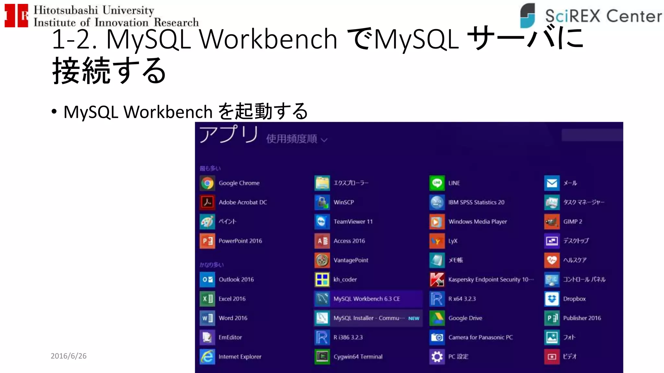Image resolution: width=664 pixels, height=373 pixels.
Task: Launch PowerPoint 2016 icon
Action: point(207,241)
